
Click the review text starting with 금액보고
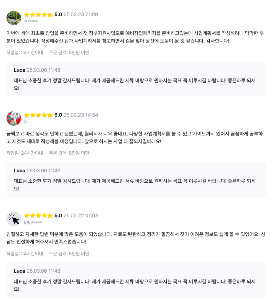coord(134,138)
